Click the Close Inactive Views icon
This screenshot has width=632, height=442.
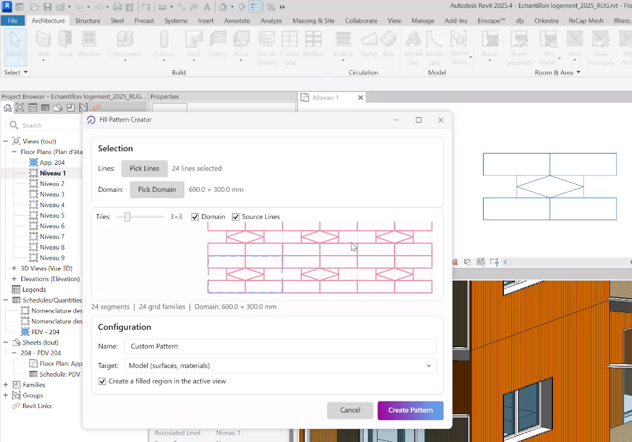271,7
